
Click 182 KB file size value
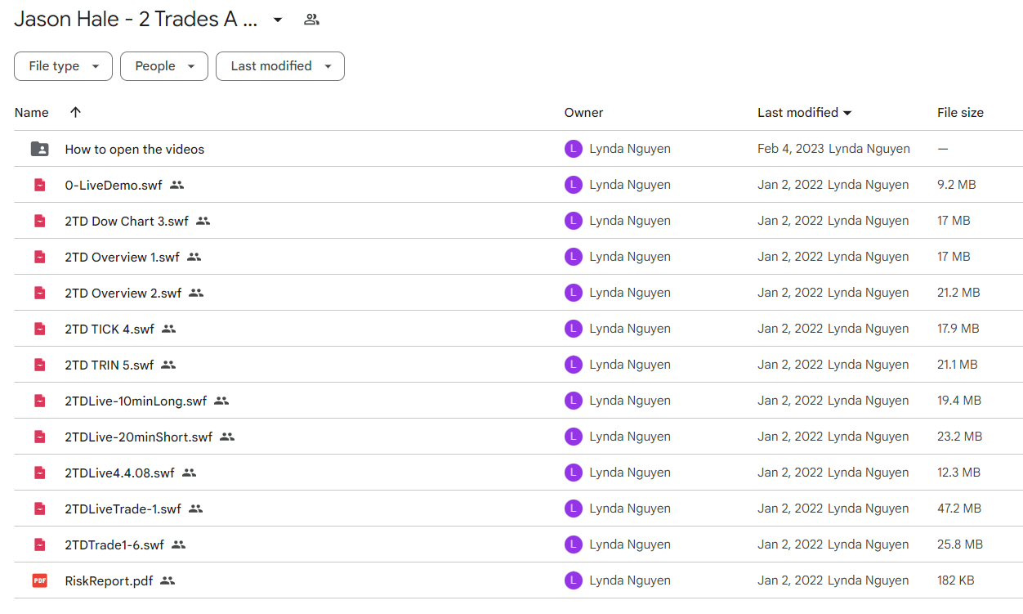[955, 580]
